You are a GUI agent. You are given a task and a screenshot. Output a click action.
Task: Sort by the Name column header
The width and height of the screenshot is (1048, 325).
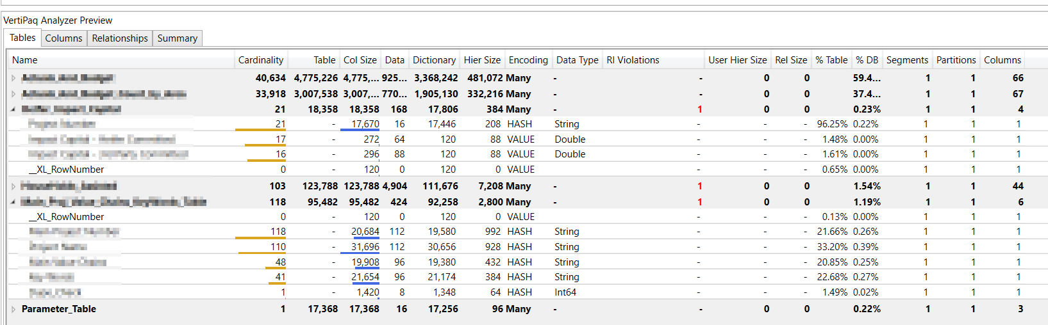click(25, 60)
